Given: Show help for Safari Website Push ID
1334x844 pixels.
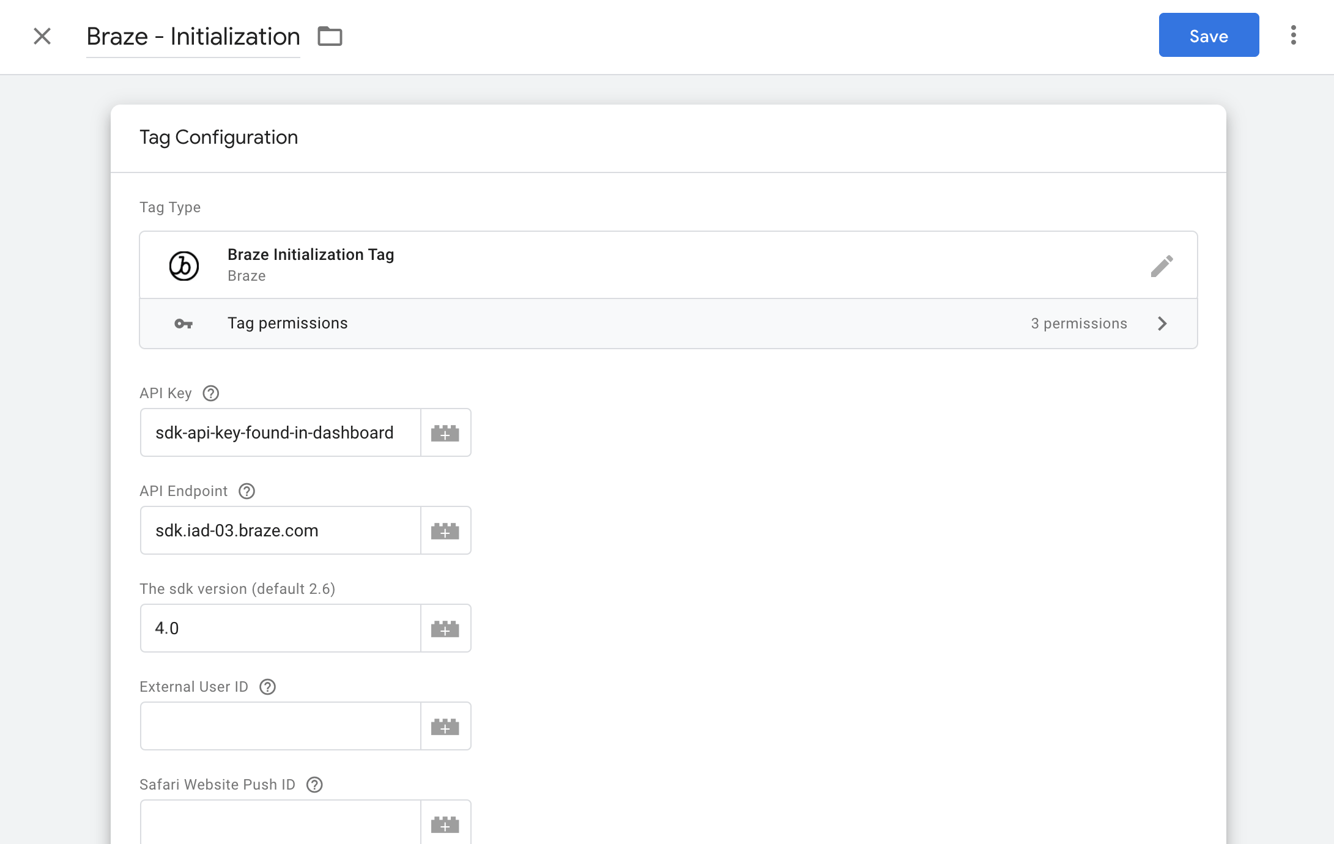Looking at the screenshot, I should (314, 785).
